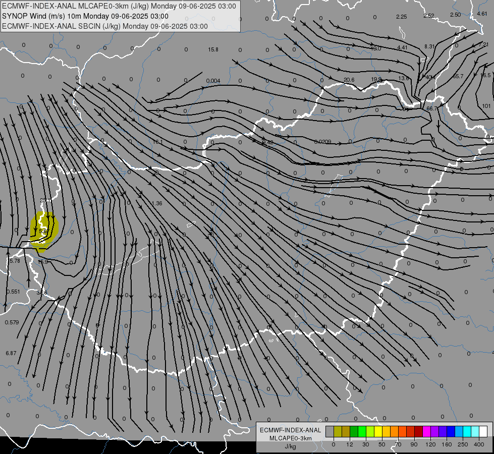Click the map value '0.004'
The width and height of the screenshot is (494, 454).
tap(213, 81)
